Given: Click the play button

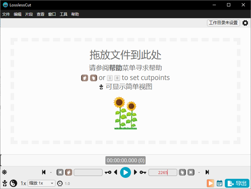Looking at the screenshot, I should 125,172.
